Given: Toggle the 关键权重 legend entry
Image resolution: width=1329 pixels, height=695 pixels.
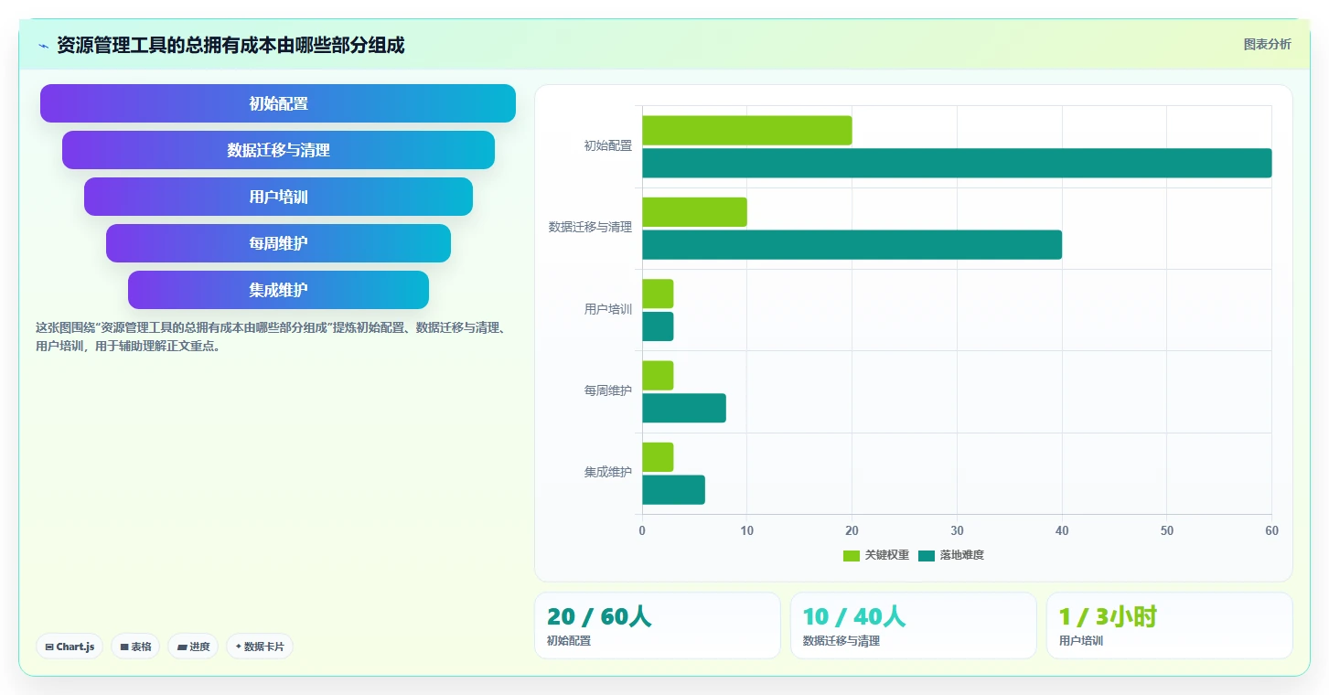Looking at the screenshot, I should point(876,555).
